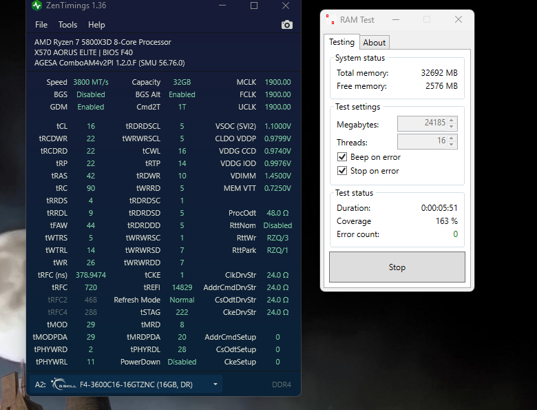Image resolution: width=537 pixels, height=410 pixels.
Task: Click the Error count value 0
Action: point(456,234)
